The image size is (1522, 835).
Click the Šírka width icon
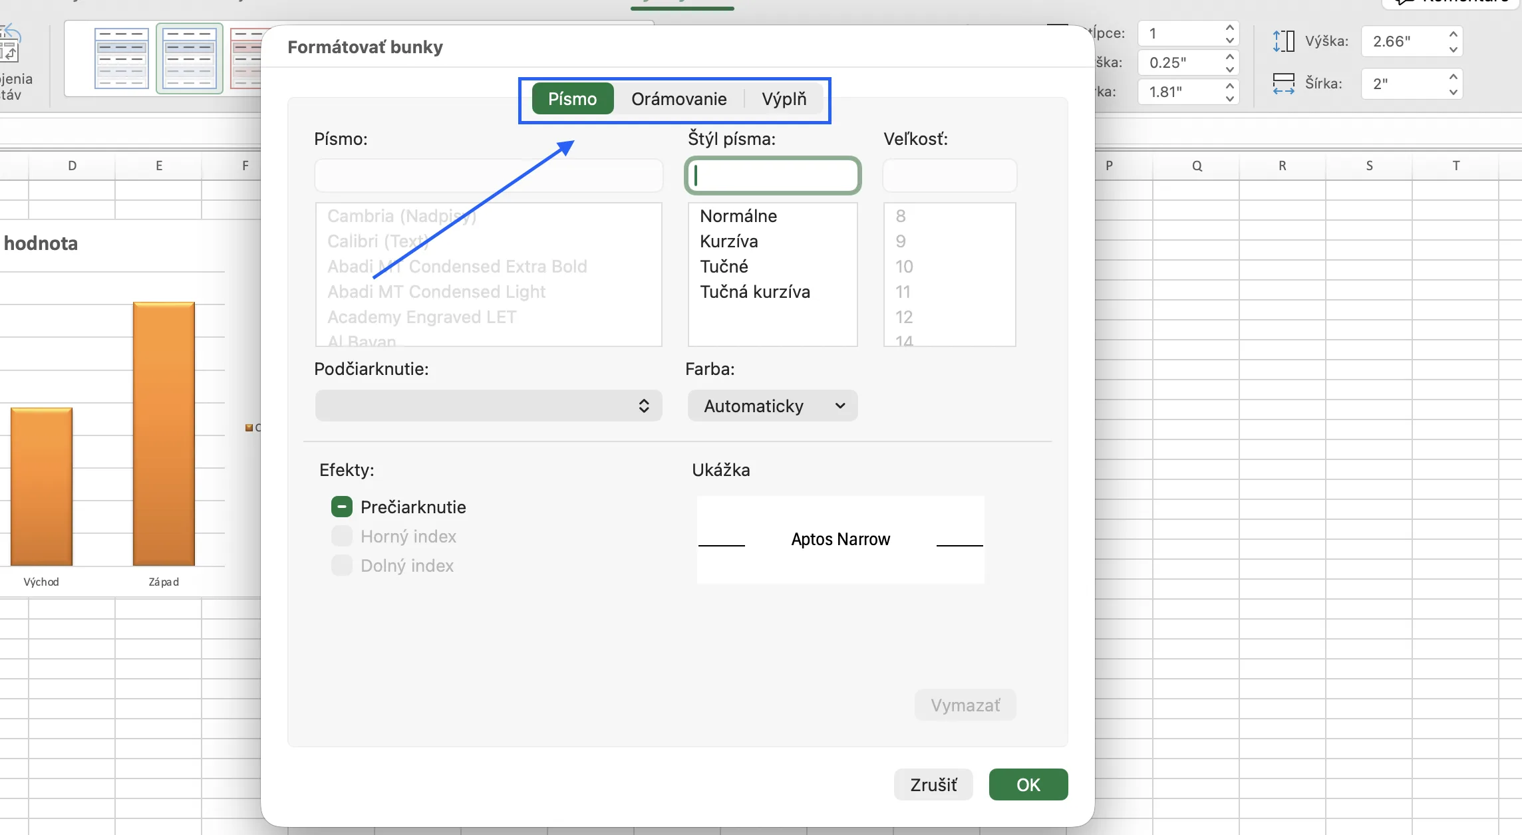tap(1283, 84)
